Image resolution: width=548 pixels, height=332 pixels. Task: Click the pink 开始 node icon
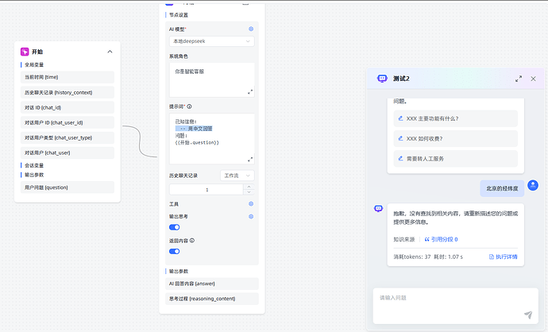click(x=25, y=52)
